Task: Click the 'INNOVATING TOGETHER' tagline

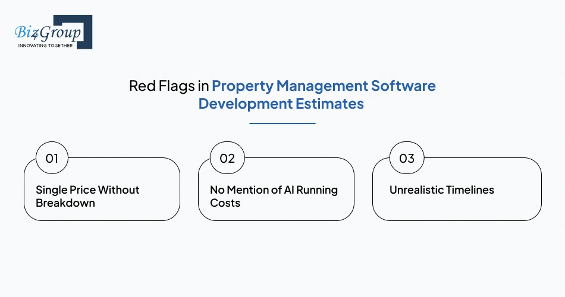Action: coord(45,45)
